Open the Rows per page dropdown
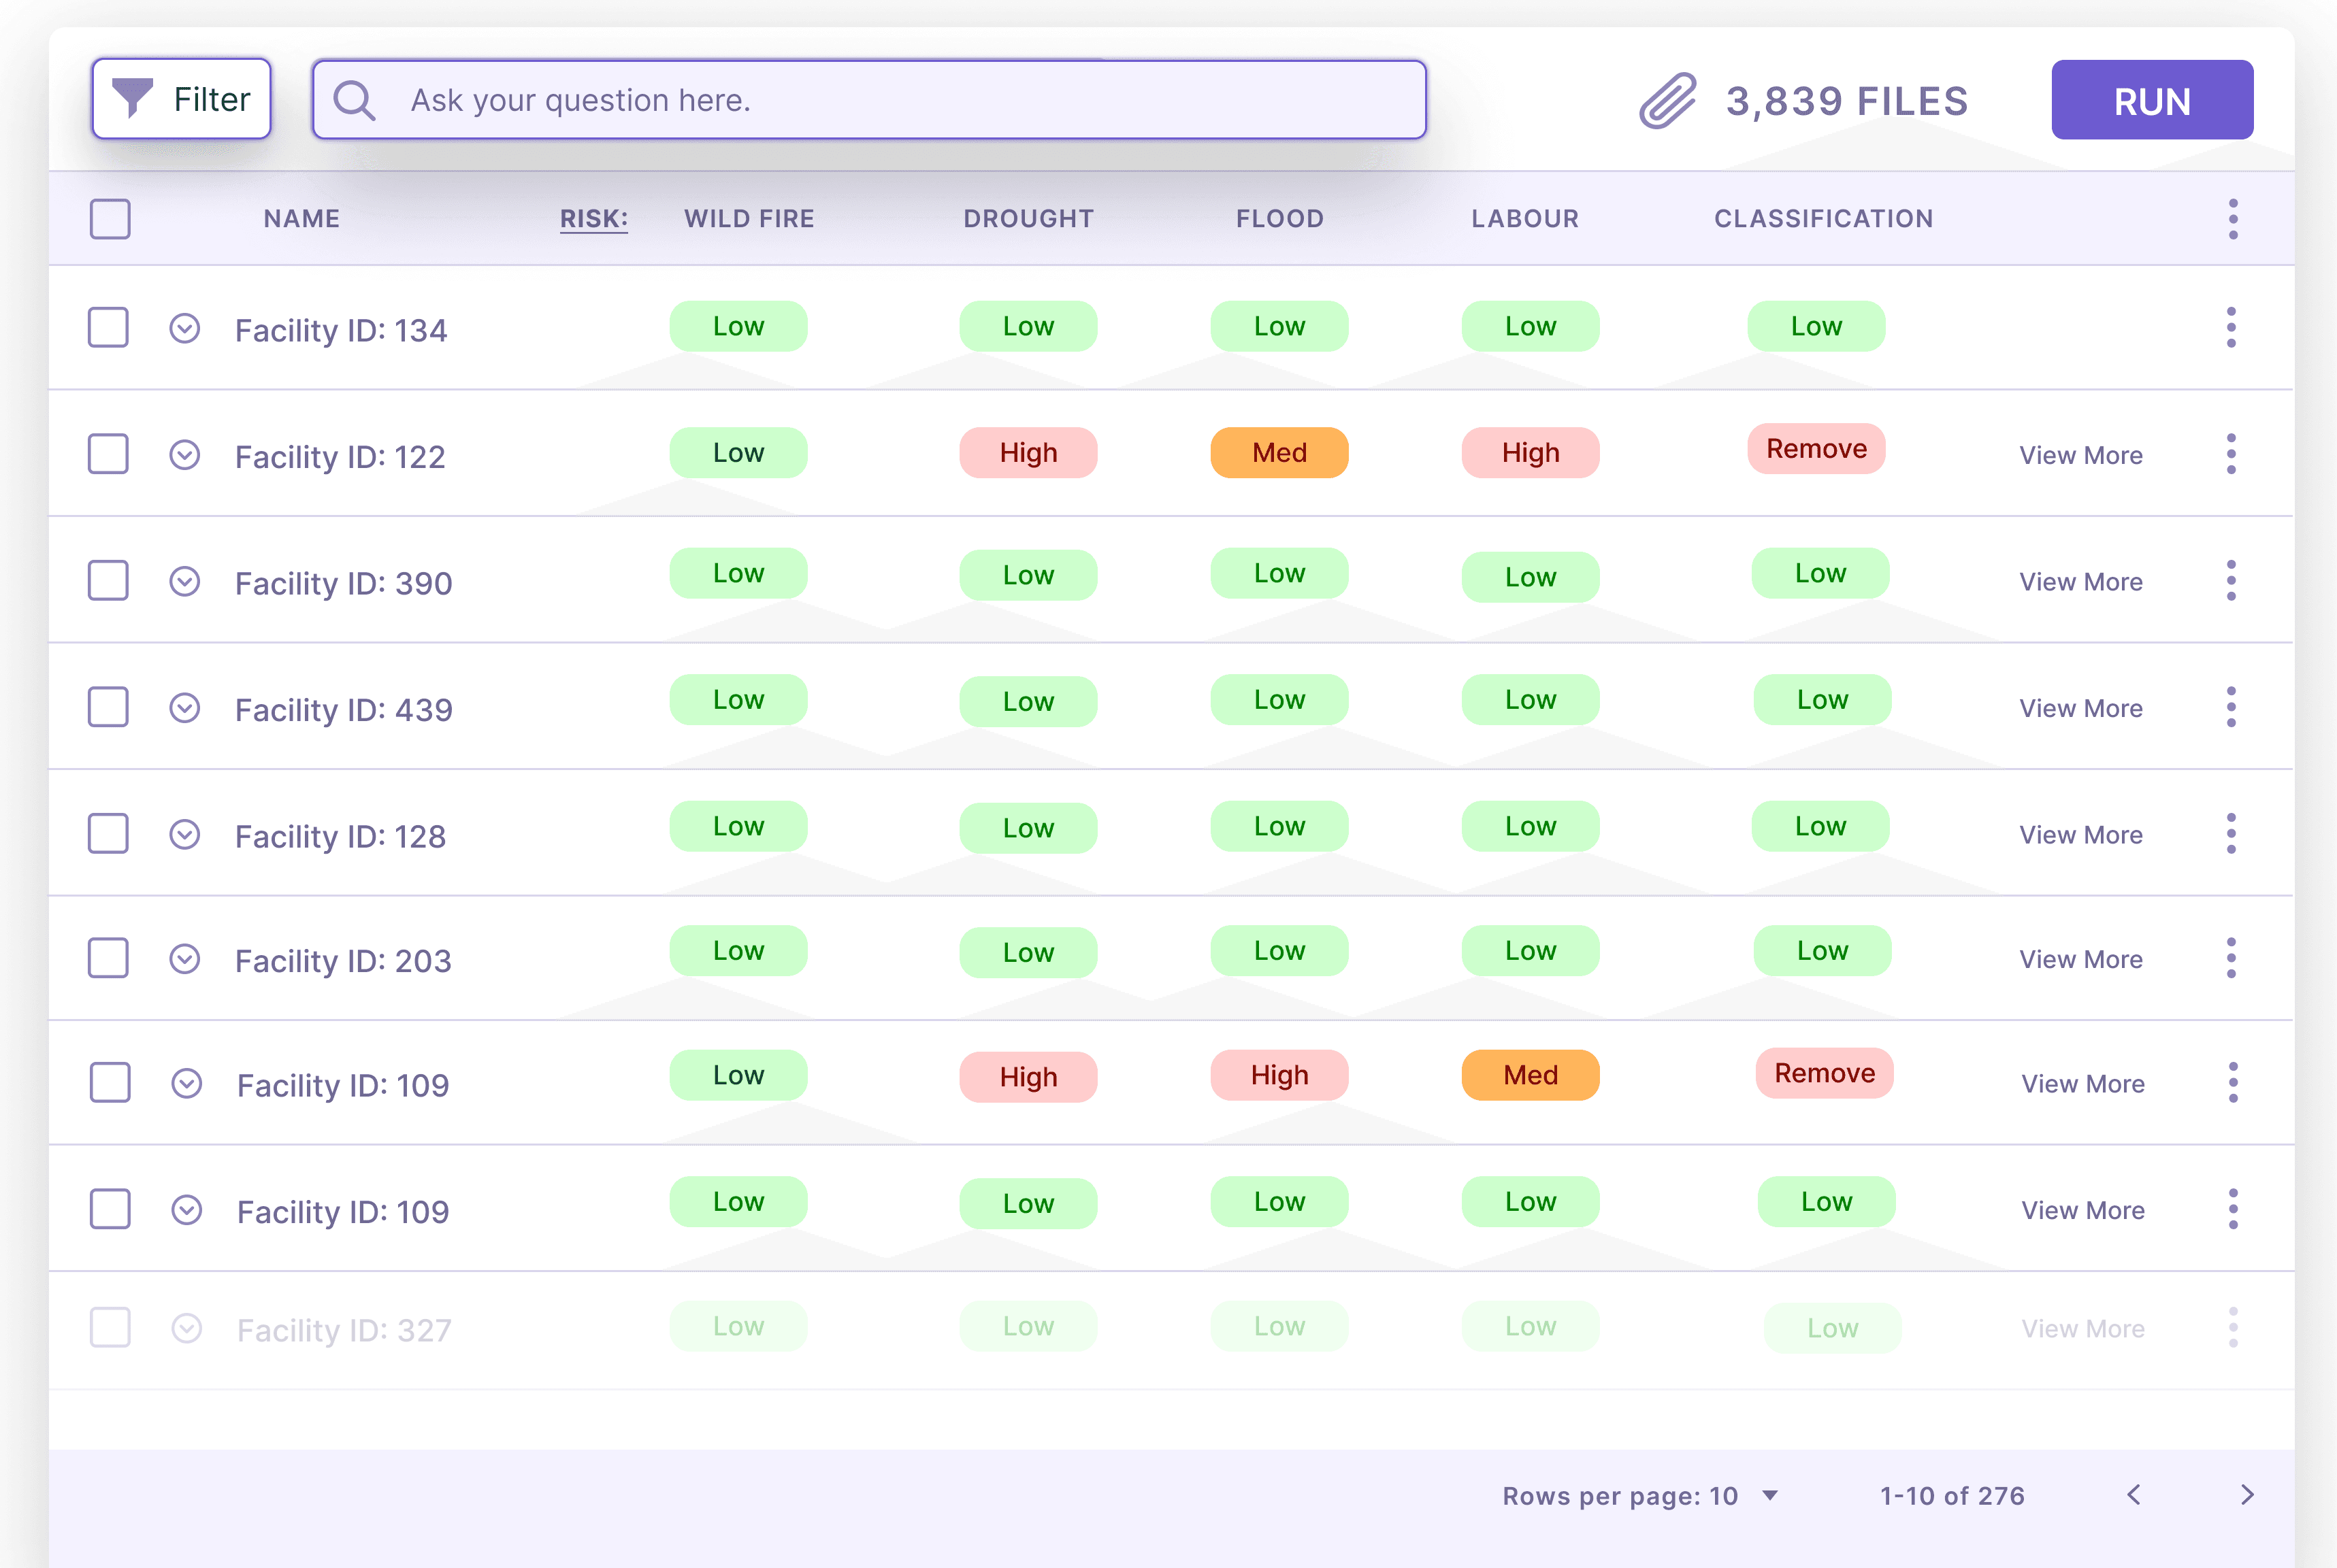2337x1568 pixels. tap(1769, 1495)
